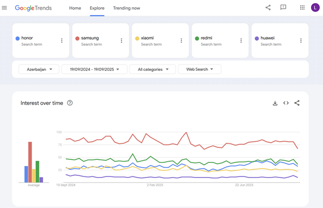The image size is (323, 208).
Task: Click the Google Trends logo
Action: 33,8
